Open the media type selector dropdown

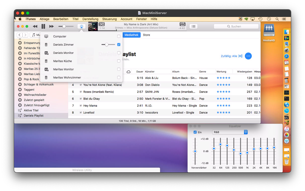(x=35, y=35)
